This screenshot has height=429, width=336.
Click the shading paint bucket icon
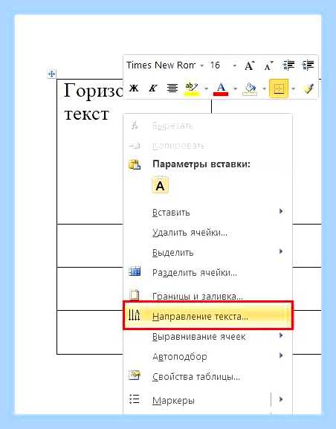pyautogui.click(x=250, y=88)
